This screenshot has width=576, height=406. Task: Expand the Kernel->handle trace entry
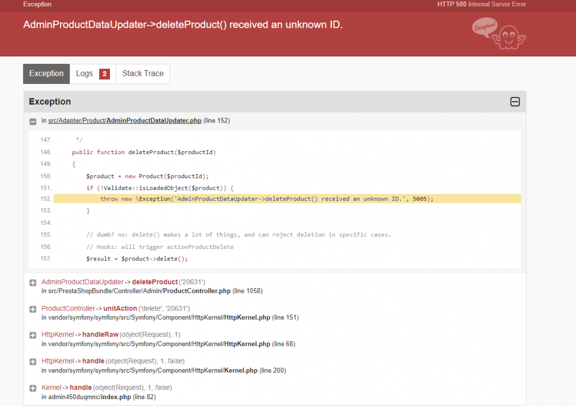[33, 388]
